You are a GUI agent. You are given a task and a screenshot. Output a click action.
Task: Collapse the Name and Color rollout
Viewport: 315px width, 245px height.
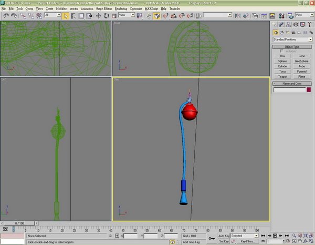coord(292,84)
